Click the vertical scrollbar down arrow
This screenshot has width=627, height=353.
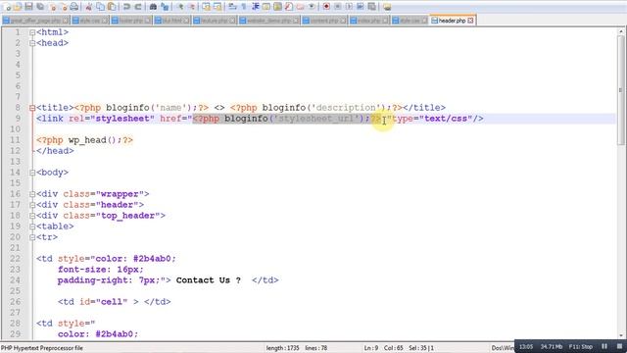click(621, 335)
